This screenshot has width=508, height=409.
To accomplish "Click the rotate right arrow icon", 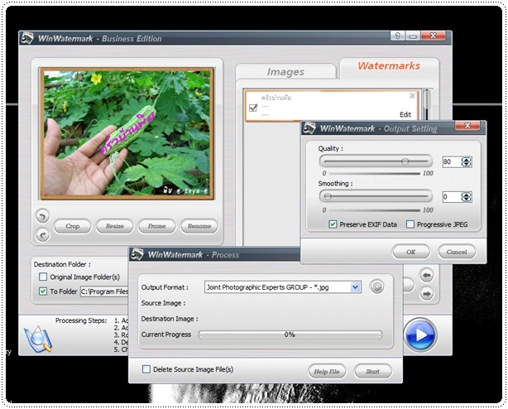I will (42, 234).
